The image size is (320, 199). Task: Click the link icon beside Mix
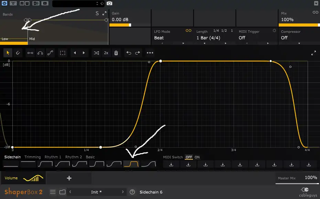(315, 12)
